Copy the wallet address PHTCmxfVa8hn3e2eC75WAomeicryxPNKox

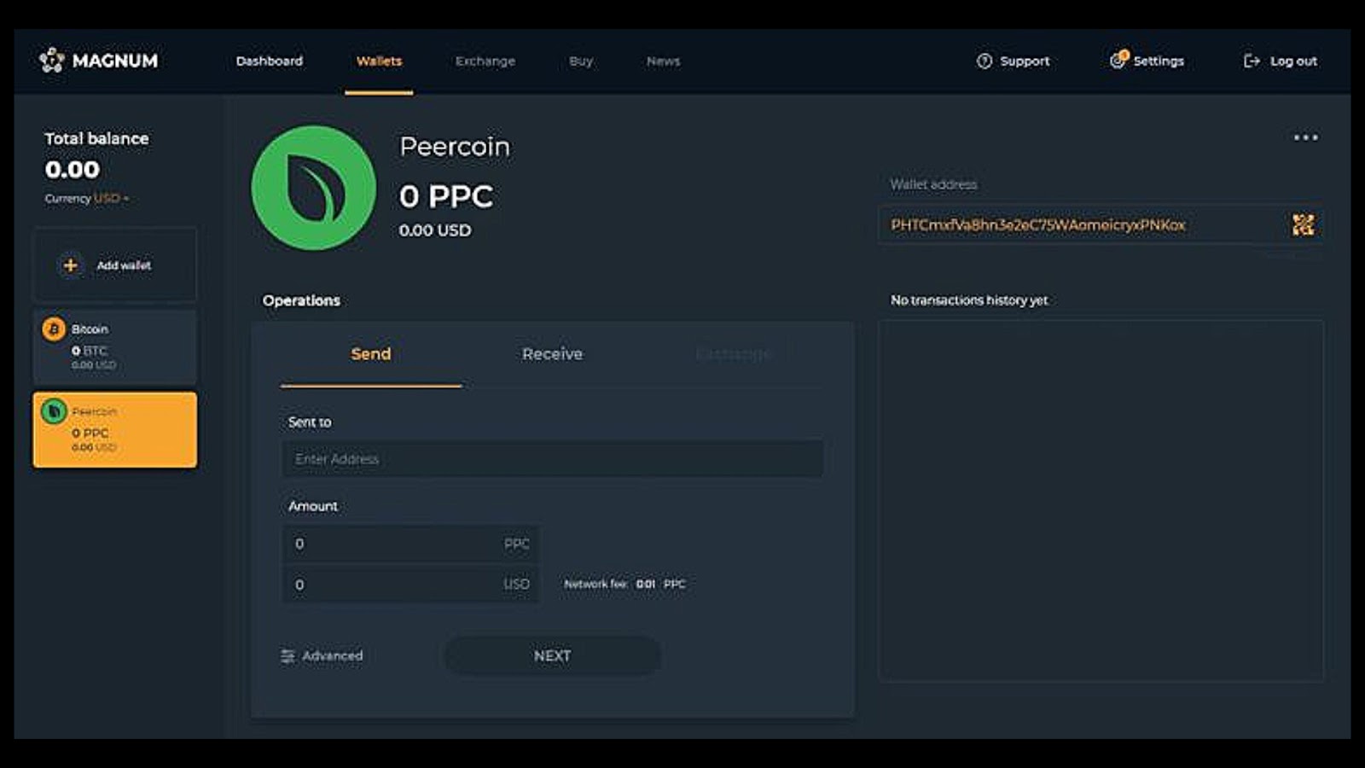click(x=1038, y=224)
